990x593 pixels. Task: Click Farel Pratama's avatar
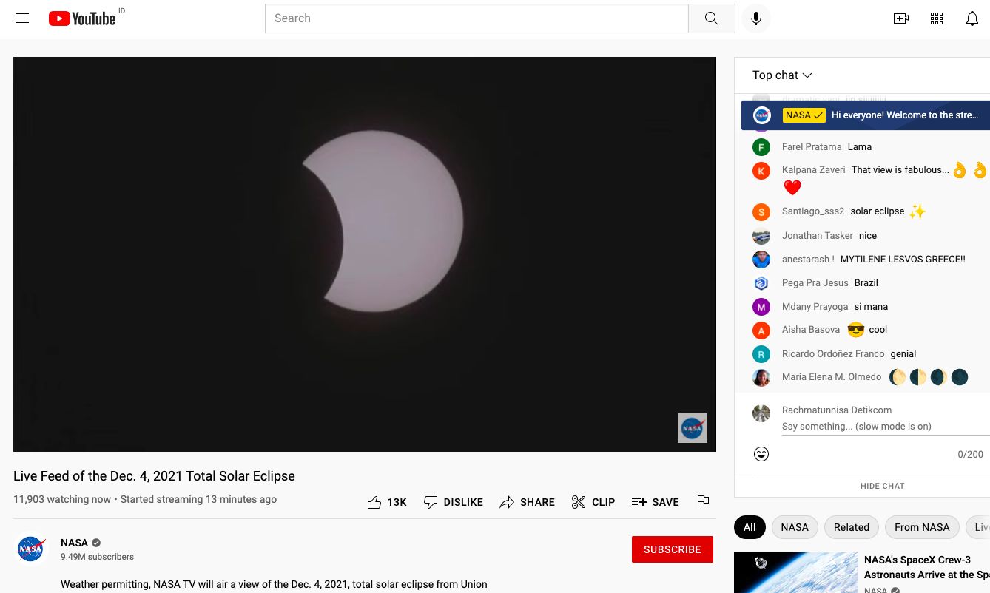(x=761, y=147)
